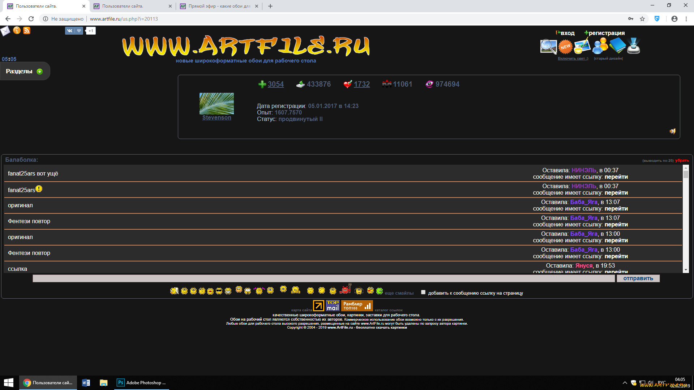This screenshot has height=390, width=694.
Task: Switch to the 'Прямой эфир' browser tab
Action: (x=219, y=6)
